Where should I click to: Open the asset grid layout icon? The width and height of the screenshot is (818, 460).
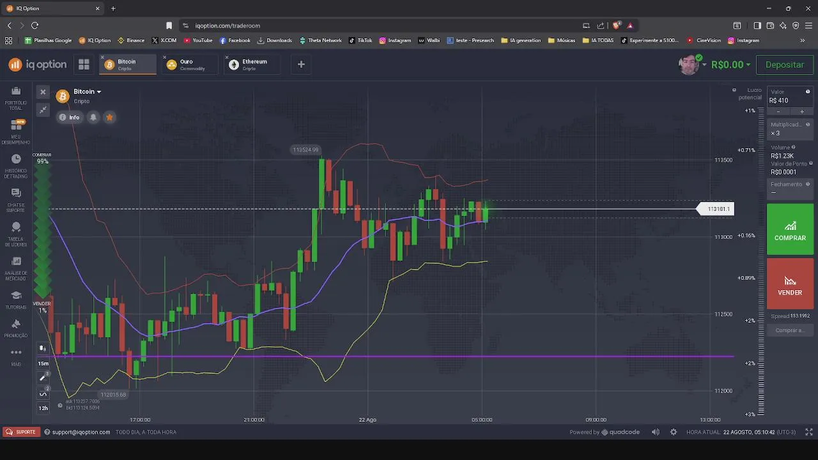coord(84,65)
